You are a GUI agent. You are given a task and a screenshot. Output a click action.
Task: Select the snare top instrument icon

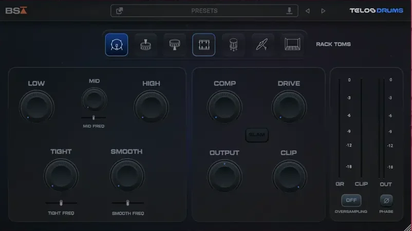(x=145, y=45)
